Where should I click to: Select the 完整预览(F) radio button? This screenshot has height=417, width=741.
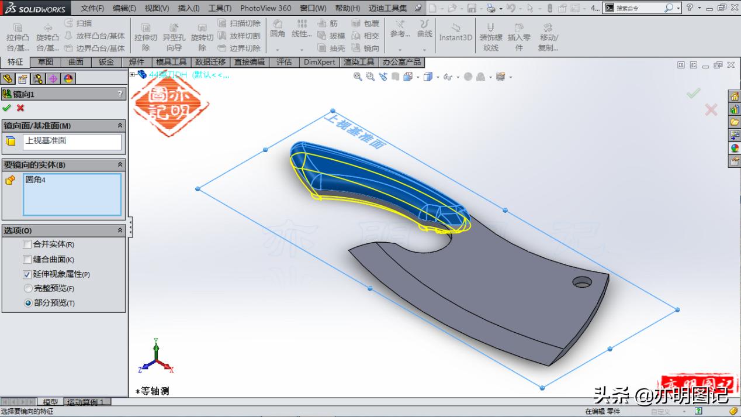pyautogui.click(x=26, y=288)
